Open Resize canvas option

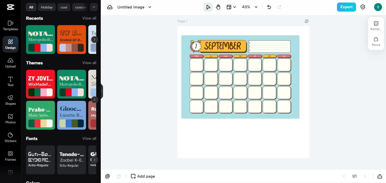(x=376, y=42)
